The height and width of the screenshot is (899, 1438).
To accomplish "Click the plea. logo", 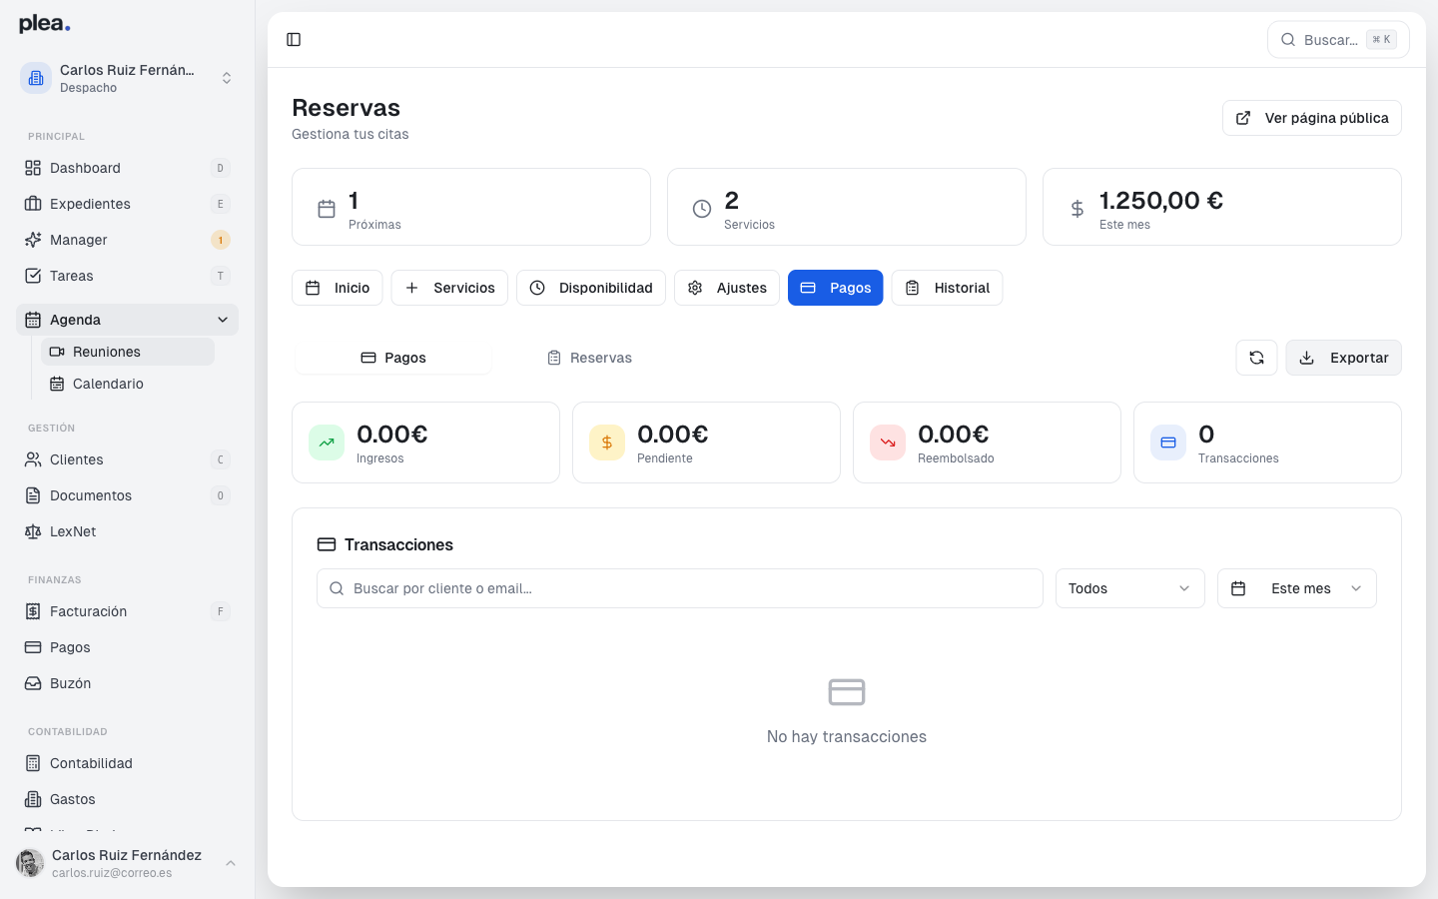I will tap(45, 24).
